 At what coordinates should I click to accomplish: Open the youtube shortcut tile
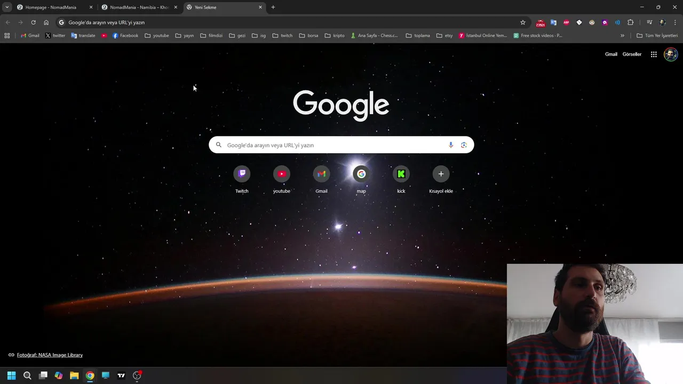pos(282,180)
